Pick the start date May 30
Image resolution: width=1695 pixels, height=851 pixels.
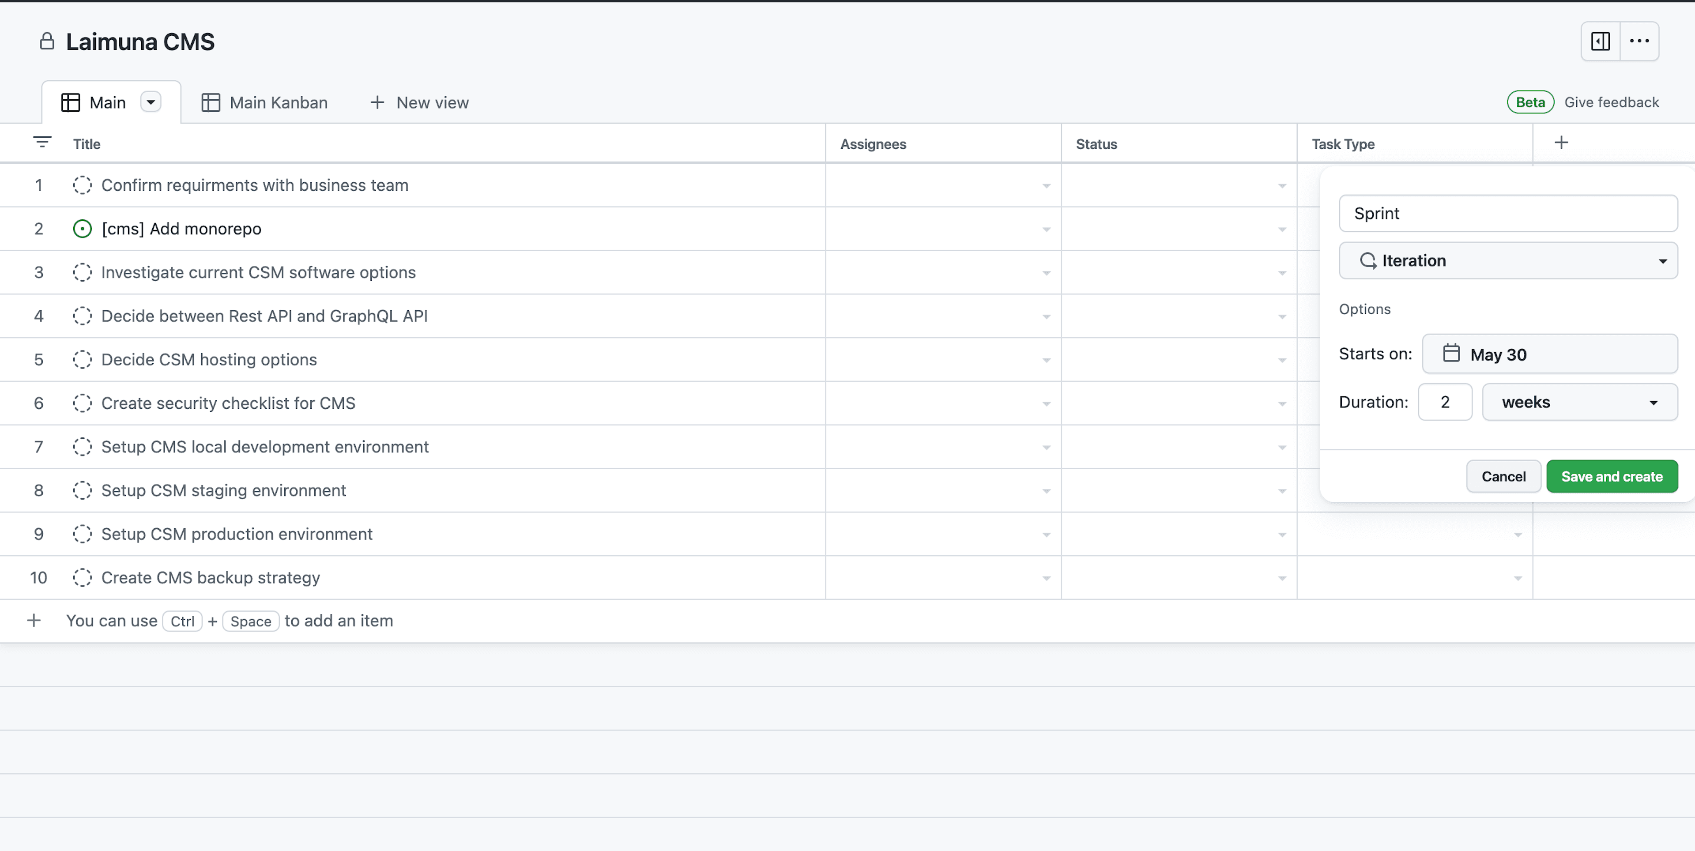[x=1550, y=354]
